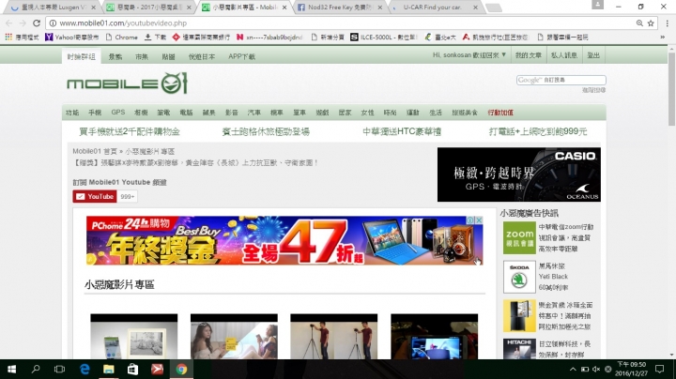Open the 臺北e大 bookmark
The width and height of the screenshot is (676, 379).
[x=440, y=37]
